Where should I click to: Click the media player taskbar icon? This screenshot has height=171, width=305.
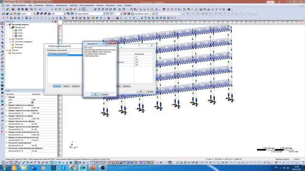tap(43, 168)
